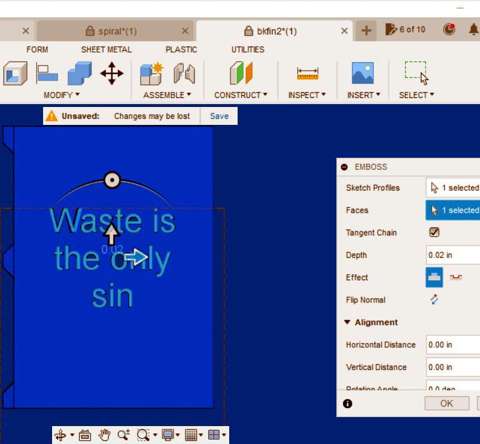Select the Measure ruler icon
Screen dimensions: 480x444
pyautogui.click(x=308, y=74)
